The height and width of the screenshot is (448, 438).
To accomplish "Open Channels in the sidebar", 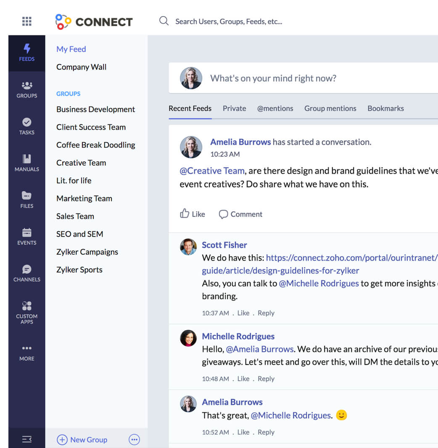I will [27, 273].
